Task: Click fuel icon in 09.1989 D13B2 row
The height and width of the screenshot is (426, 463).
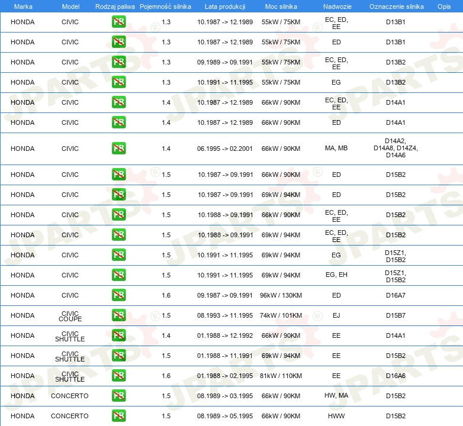Action: 118,62
